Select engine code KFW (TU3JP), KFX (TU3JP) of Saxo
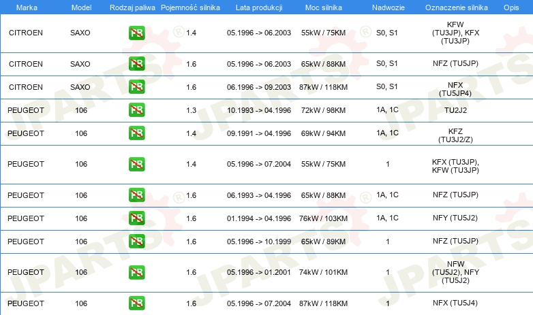The width and height of the screenshot is (533, 315). 455,33
